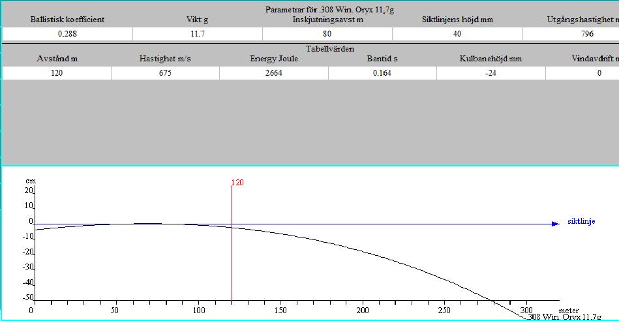Click the Energy Joule column header
The height and width of the screenshot is (321, 619).
(273, 59)
